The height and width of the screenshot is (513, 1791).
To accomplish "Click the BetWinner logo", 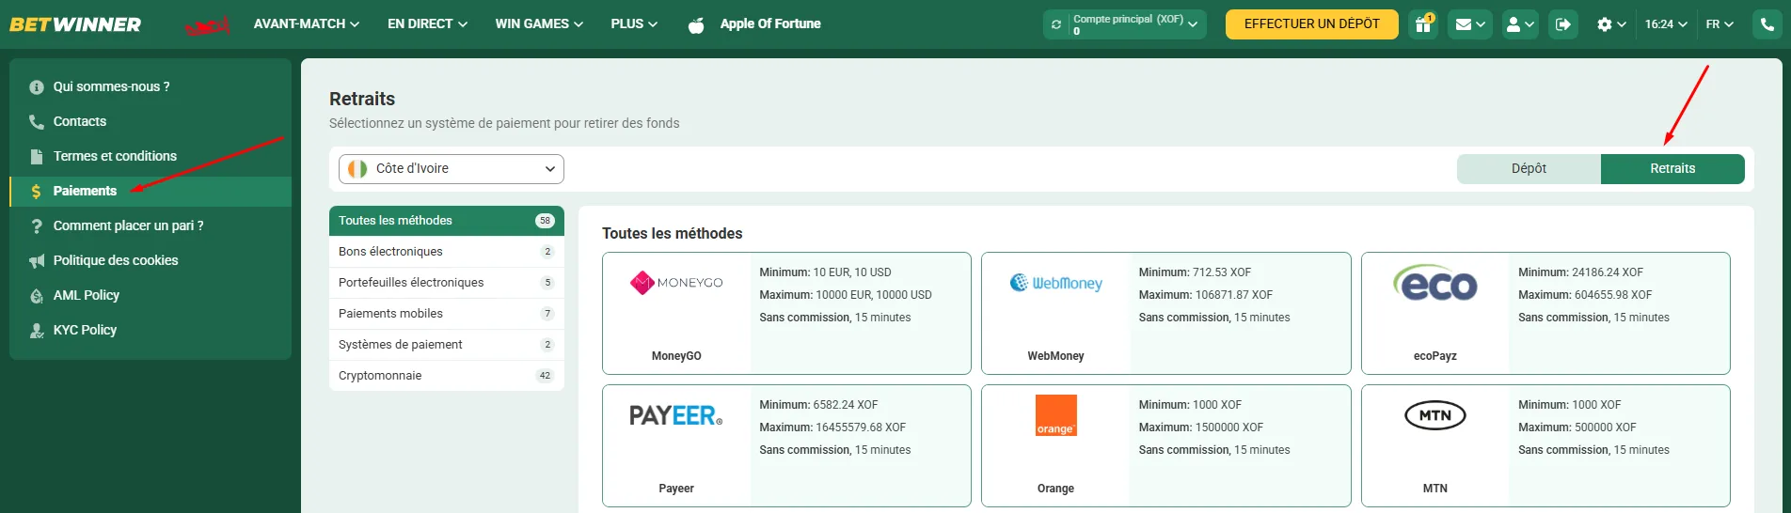I will [x=75, y=24].
